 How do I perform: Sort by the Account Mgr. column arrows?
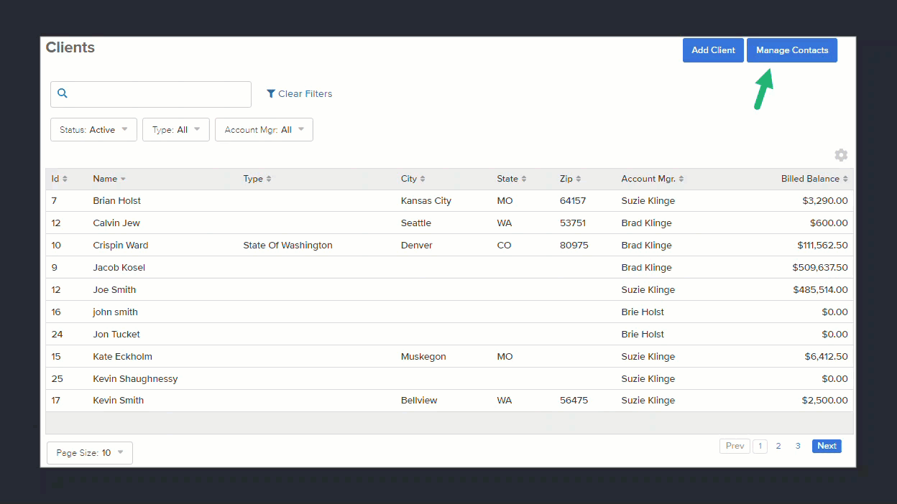click(681, 179)
